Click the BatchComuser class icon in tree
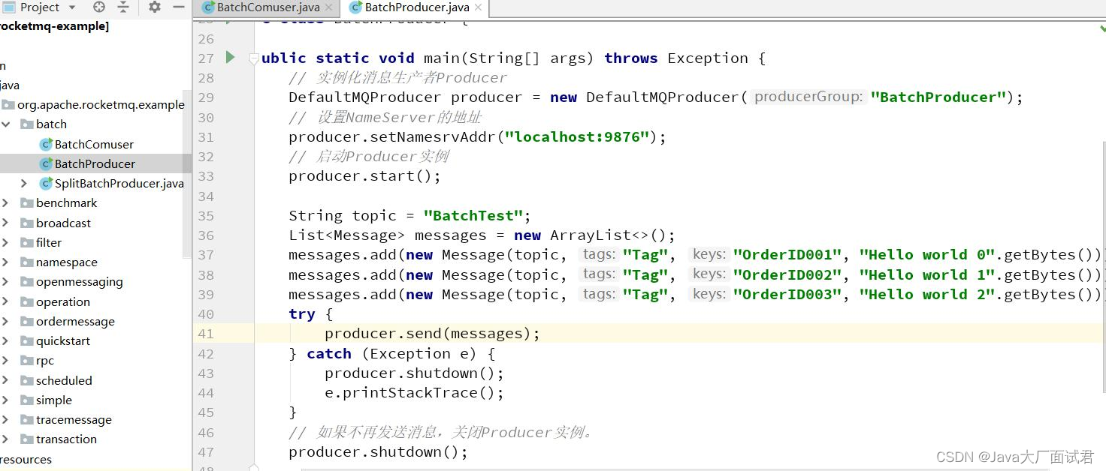Image resolution: width=1106 pixels, height=471 pixels. coord(46,144)
